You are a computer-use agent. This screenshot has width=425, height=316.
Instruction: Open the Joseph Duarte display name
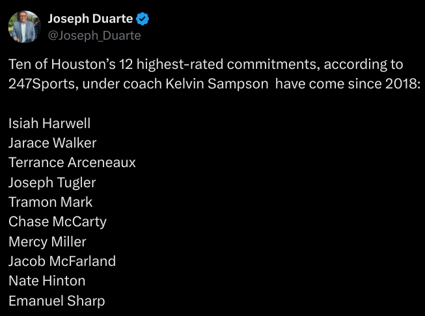point(90,19)
